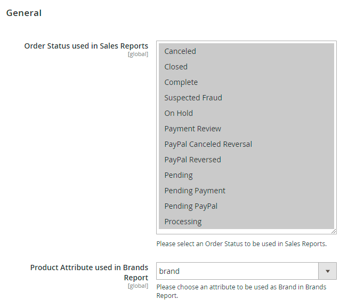Select the Pending order status
Image resolution: width=364 pixels, height=307 pixels.
(x=179, y=175)
